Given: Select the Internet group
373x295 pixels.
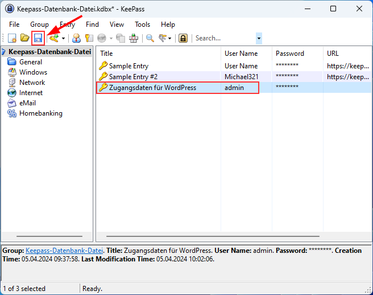Looking at the screenshot, I should [31, 93].
